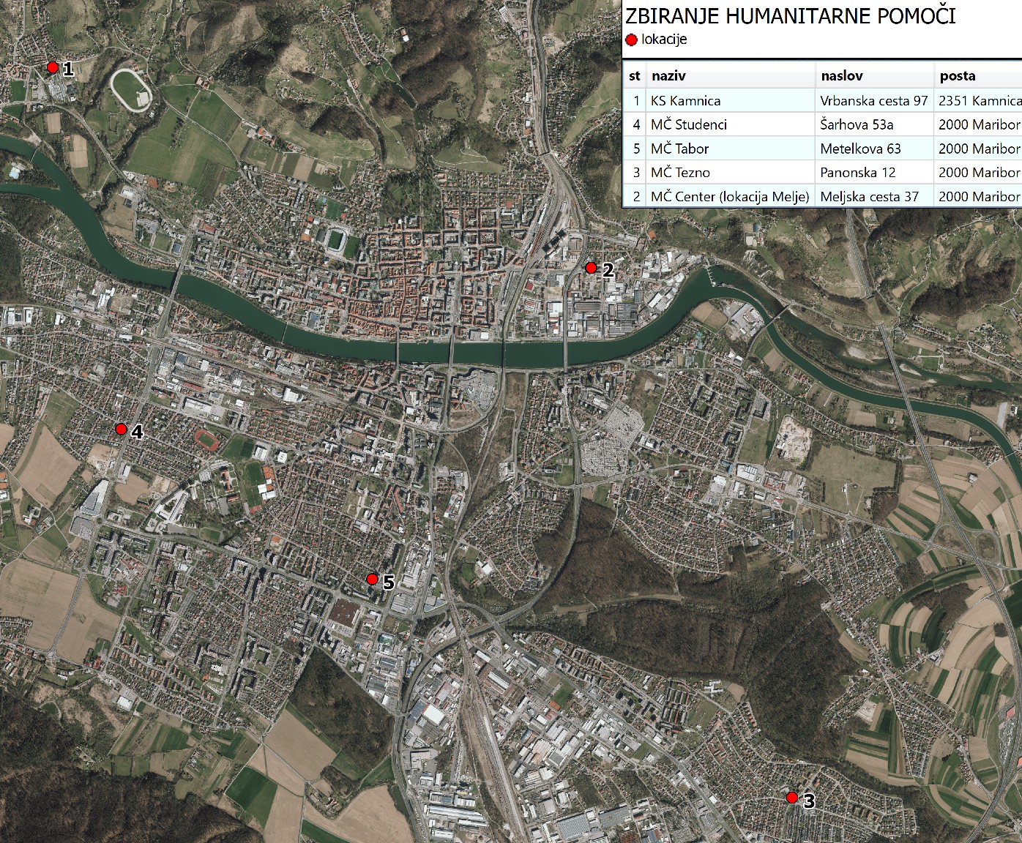
Task: Click red location marker 4 at Studenci
Action: coord(122,429)
